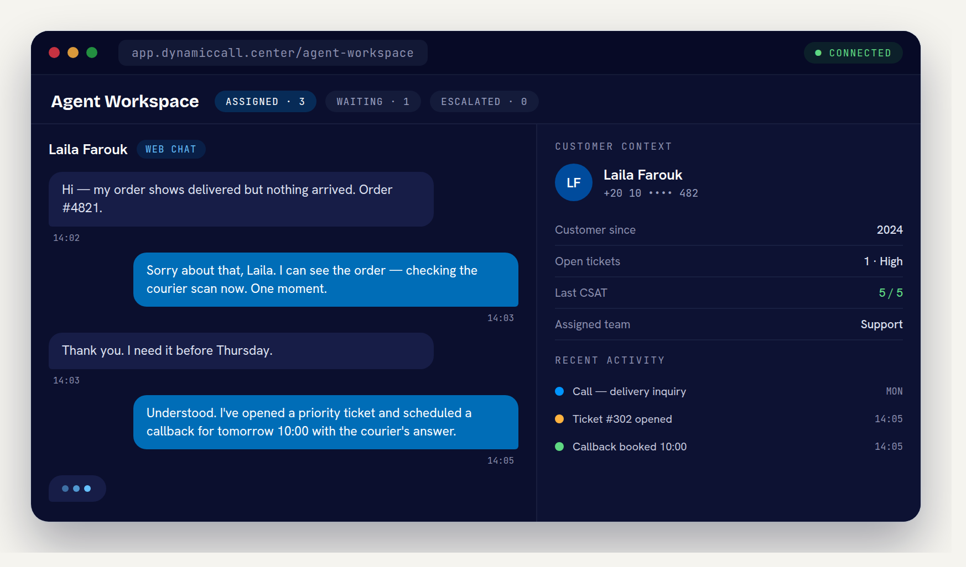The height and width of the screenshot is (567, 966).
Task: Click the Recent Activity section heading
Action: (610, 360)
